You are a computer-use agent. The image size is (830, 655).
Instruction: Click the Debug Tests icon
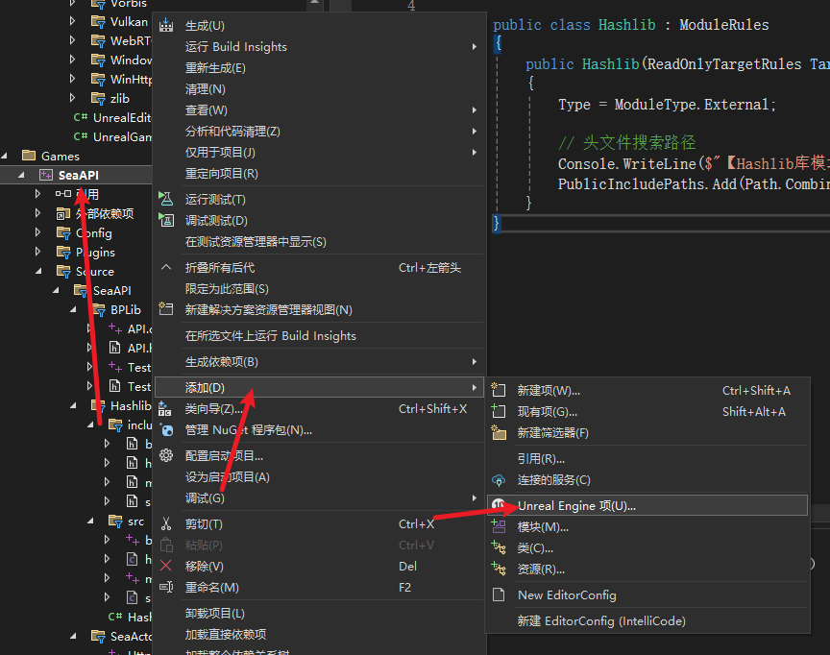166,220
